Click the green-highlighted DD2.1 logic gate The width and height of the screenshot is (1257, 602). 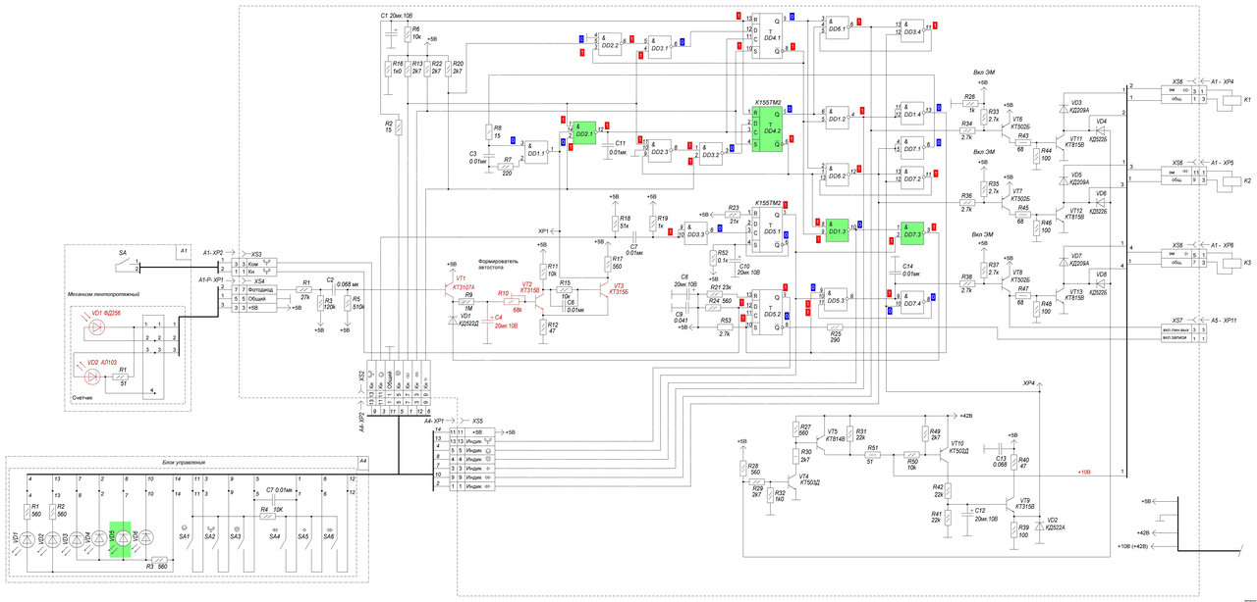(585, 131)
